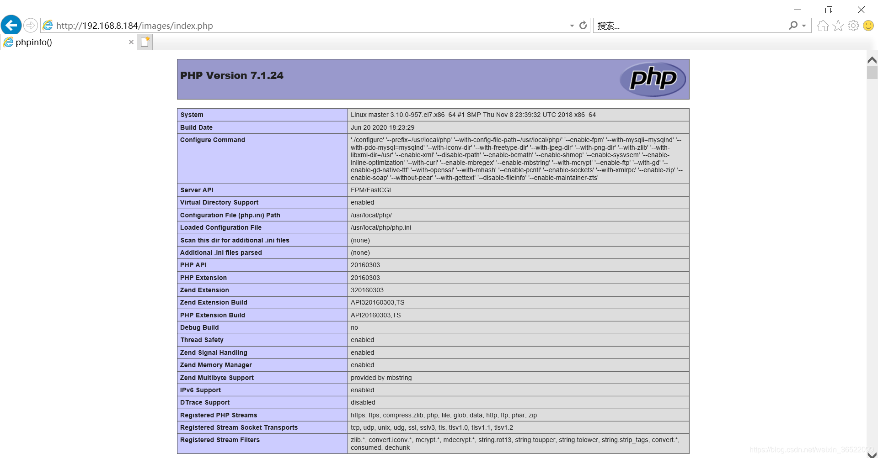The height and width of the screenshot is (458, 878).
Task: Open a new tab button
Action: click(x=145, y=42)
